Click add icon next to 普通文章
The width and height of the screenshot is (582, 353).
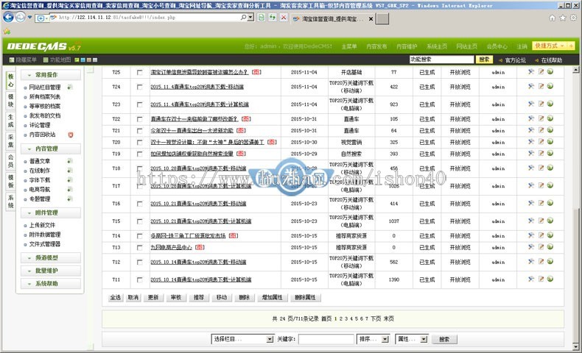pyautogui.click(x=71, y=161)
